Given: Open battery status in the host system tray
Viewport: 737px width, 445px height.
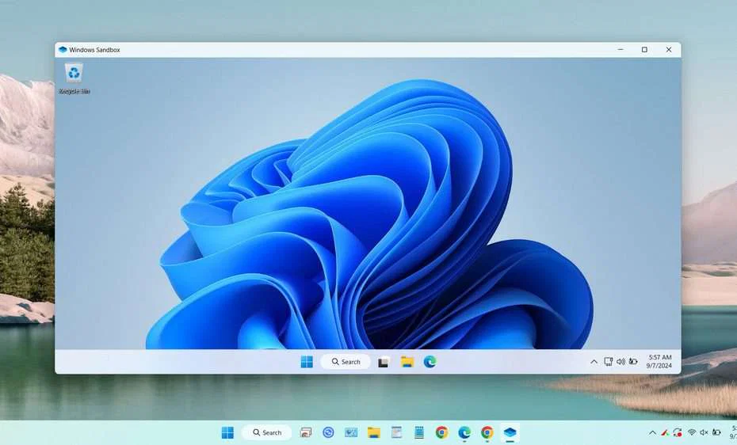Looking at the screenshot, I should (x=716, y=432).
